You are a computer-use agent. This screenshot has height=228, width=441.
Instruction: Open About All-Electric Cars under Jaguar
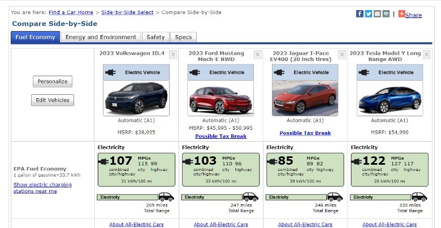[305, 225]
